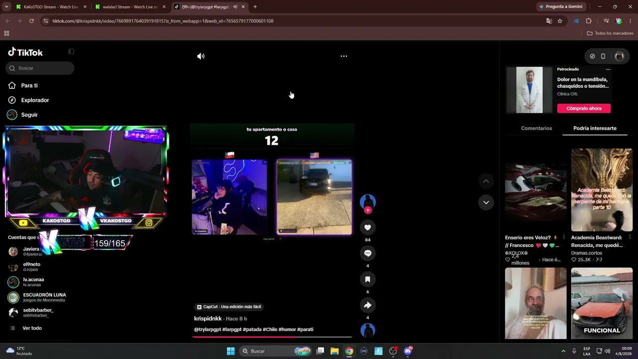
Task: Open options for Enserio eres Veloz video
Action: (564, 237)
